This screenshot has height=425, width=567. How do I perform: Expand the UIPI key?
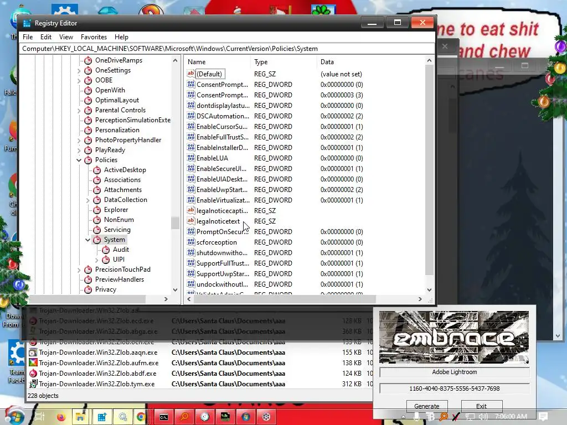(x=96, y=260)
